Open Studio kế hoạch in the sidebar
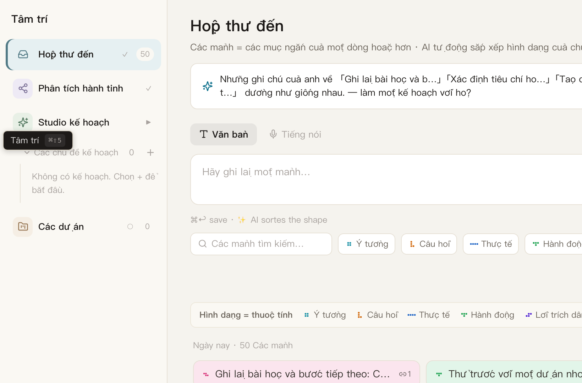This screenshot has width=582, height=383. point(84,122)
